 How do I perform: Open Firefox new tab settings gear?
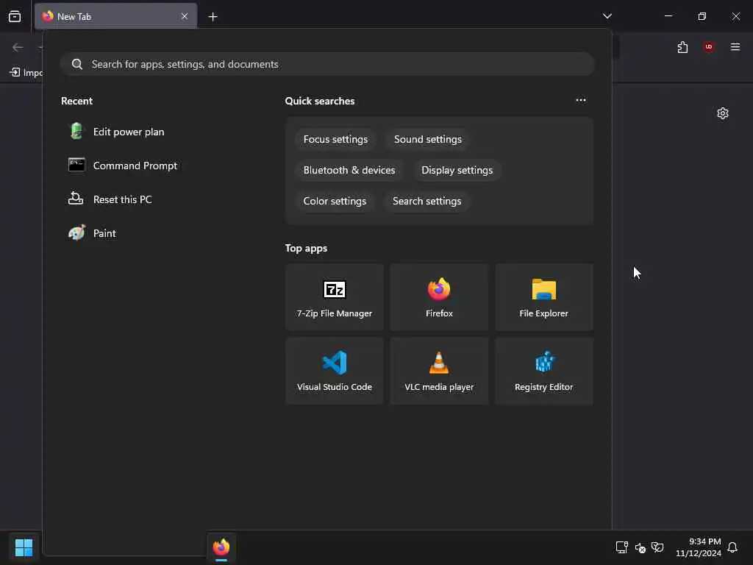[x=722, y=113]
